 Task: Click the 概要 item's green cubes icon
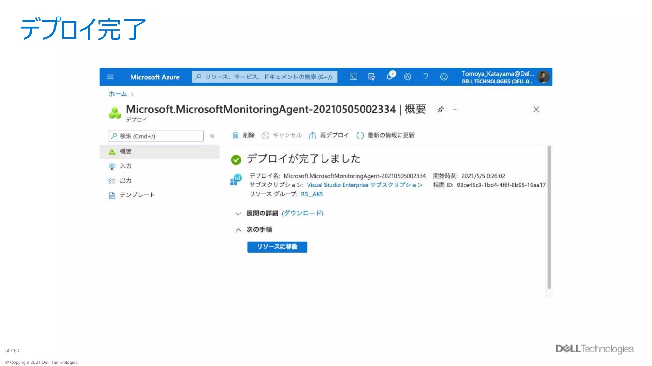tap(112, 152)
